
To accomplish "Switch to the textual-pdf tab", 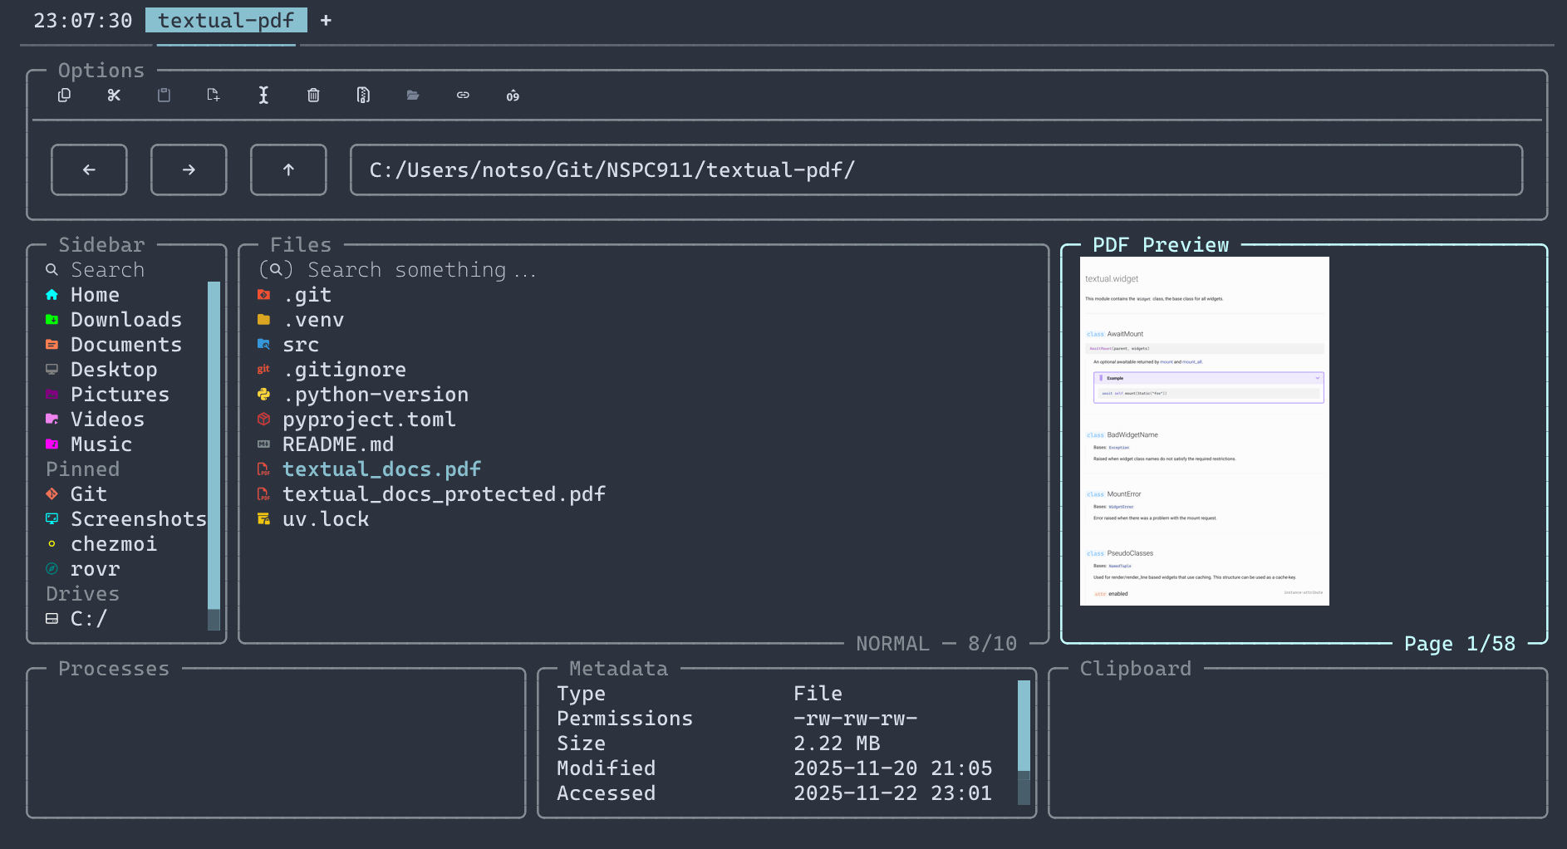I will coord(226,21).
